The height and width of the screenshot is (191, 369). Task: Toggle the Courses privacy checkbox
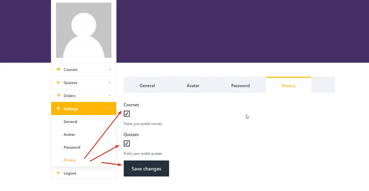coord(127,113)
